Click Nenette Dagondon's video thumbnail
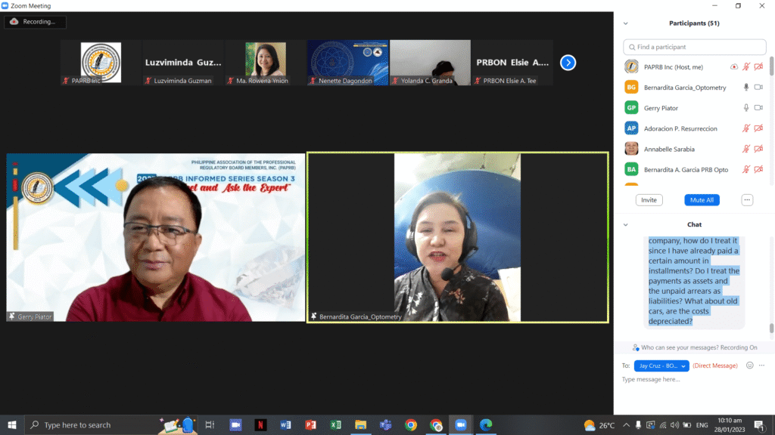775x435 pixels. pos(347,63)
